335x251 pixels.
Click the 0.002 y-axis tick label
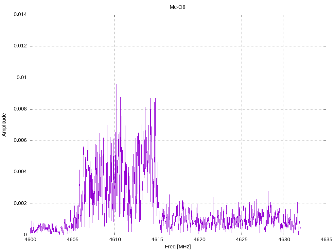coord(20,204)
